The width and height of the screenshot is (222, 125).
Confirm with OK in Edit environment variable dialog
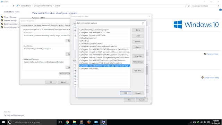126,93
